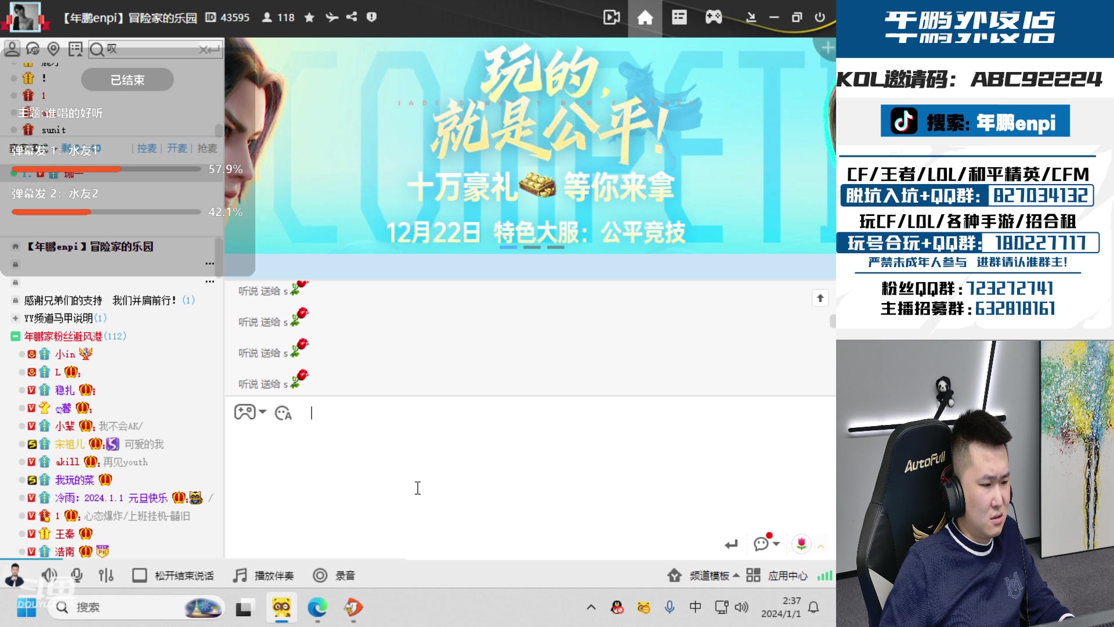Show hidden icons in the system tray
Image resolution: width=1114 pixels, height=627 pixels.
[x=591, y=607]
